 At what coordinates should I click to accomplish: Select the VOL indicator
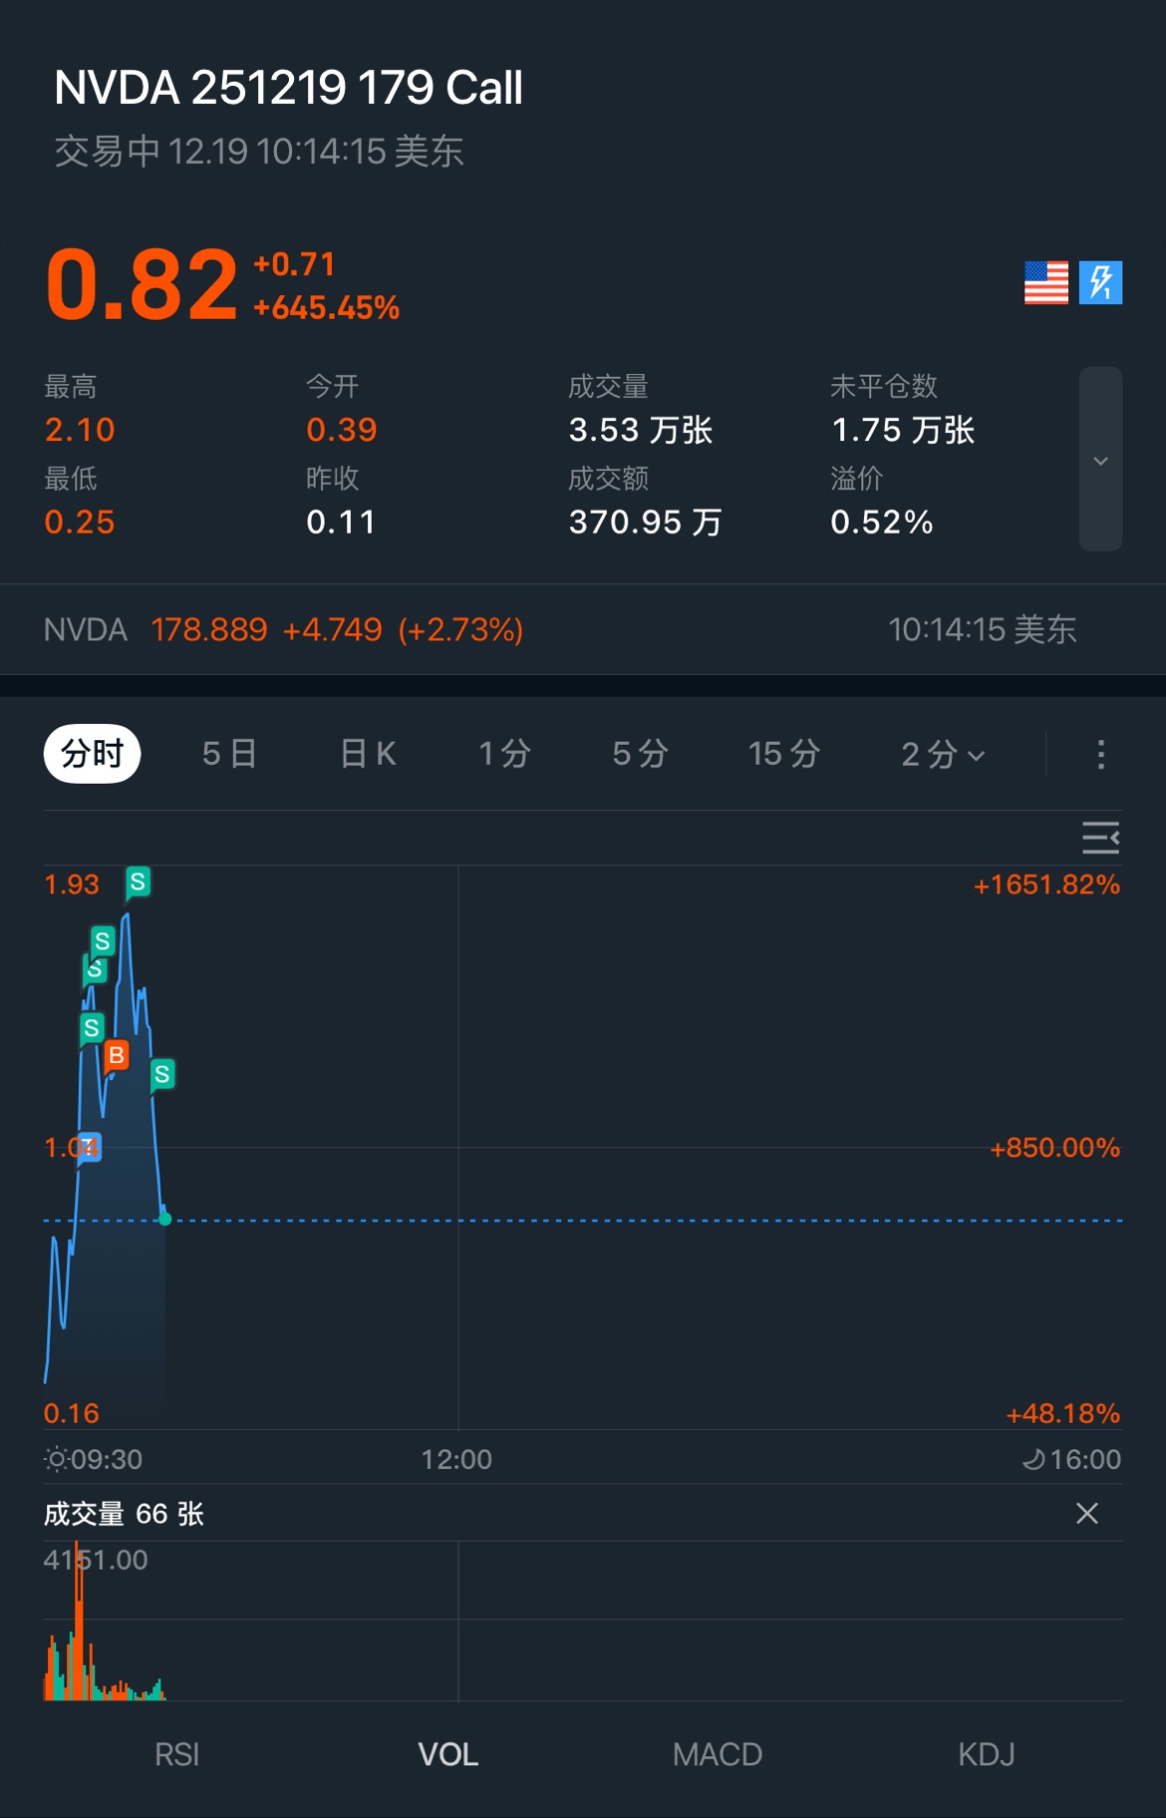coord(448,1754)
